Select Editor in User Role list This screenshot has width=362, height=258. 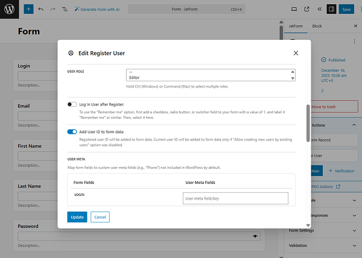(134, 78)
